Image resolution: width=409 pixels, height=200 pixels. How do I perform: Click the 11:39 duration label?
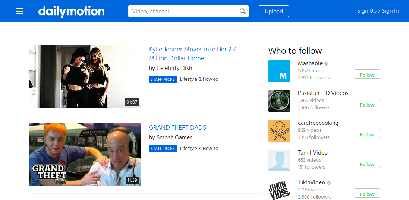pyautogui.click(x=132, y=180)
